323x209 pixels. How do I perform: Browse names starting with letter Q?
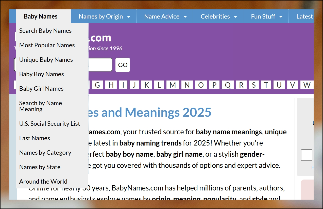coord(228,85)
